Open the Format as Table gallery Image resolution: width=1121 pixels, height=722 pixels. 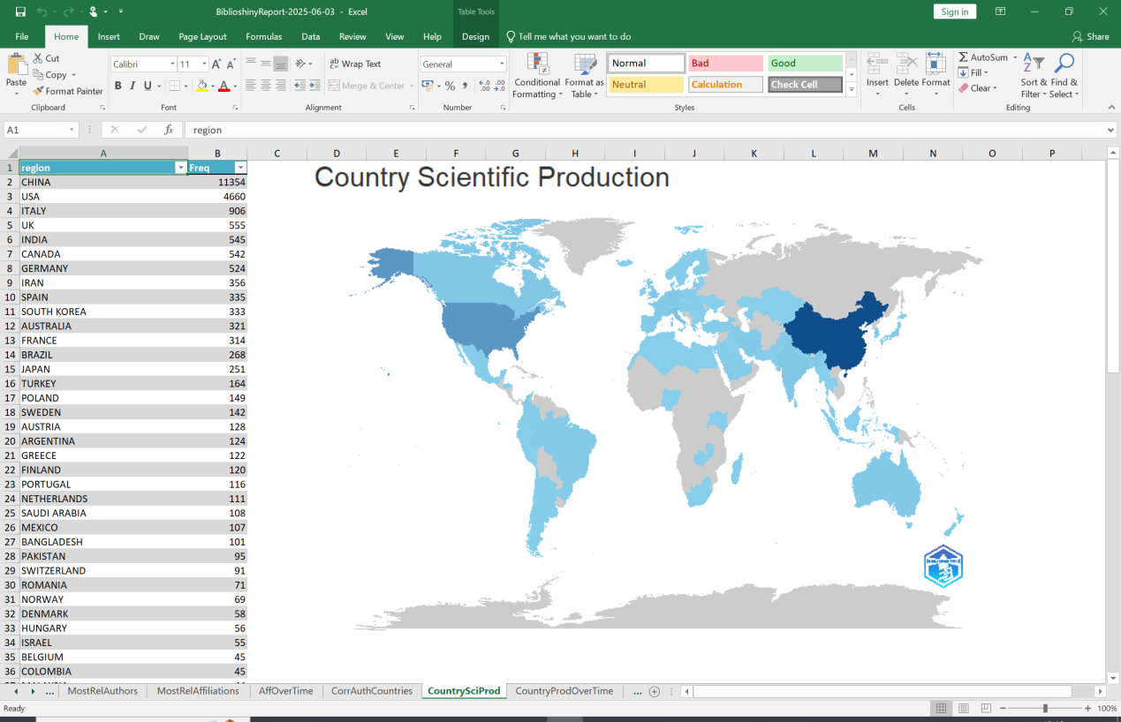click(585, 64)
